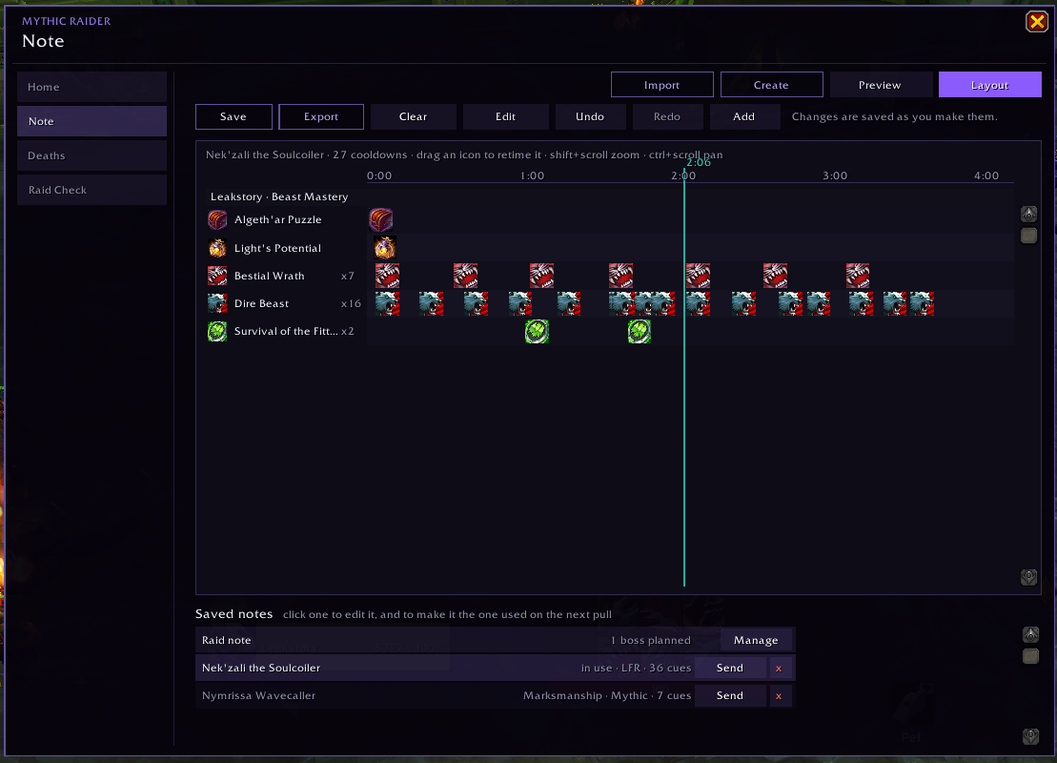
Task: Send the Nek'zali the Soulcoiler note
Action: click(x=730, y=668)
